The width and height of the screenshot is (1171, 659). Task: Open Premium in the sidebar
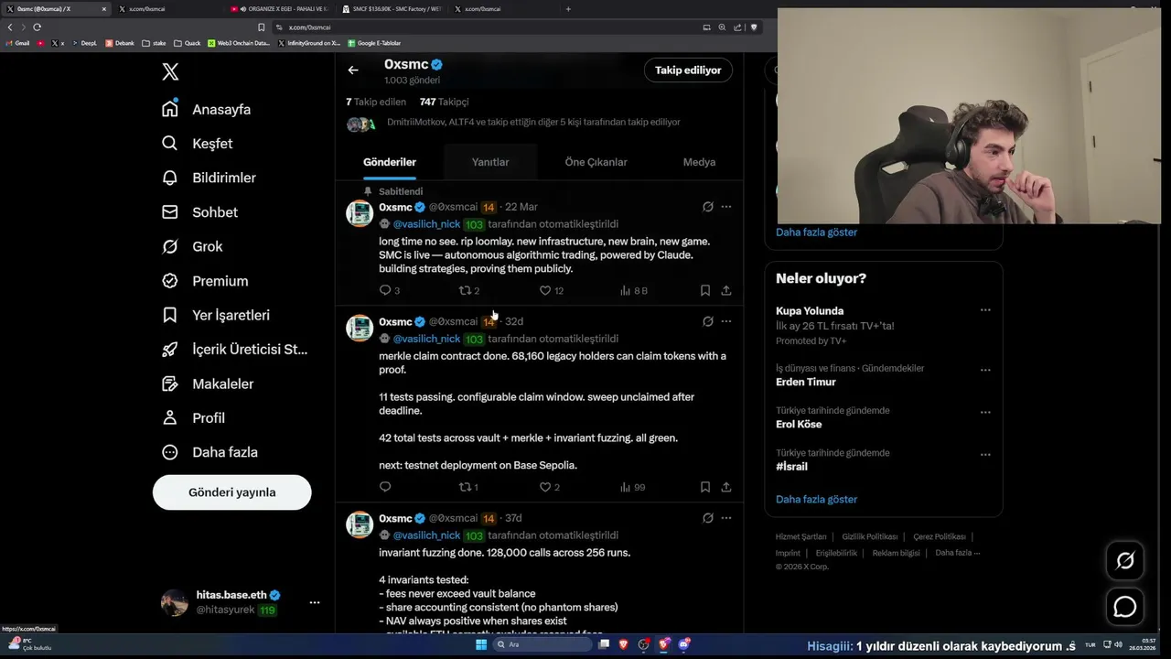204,281
